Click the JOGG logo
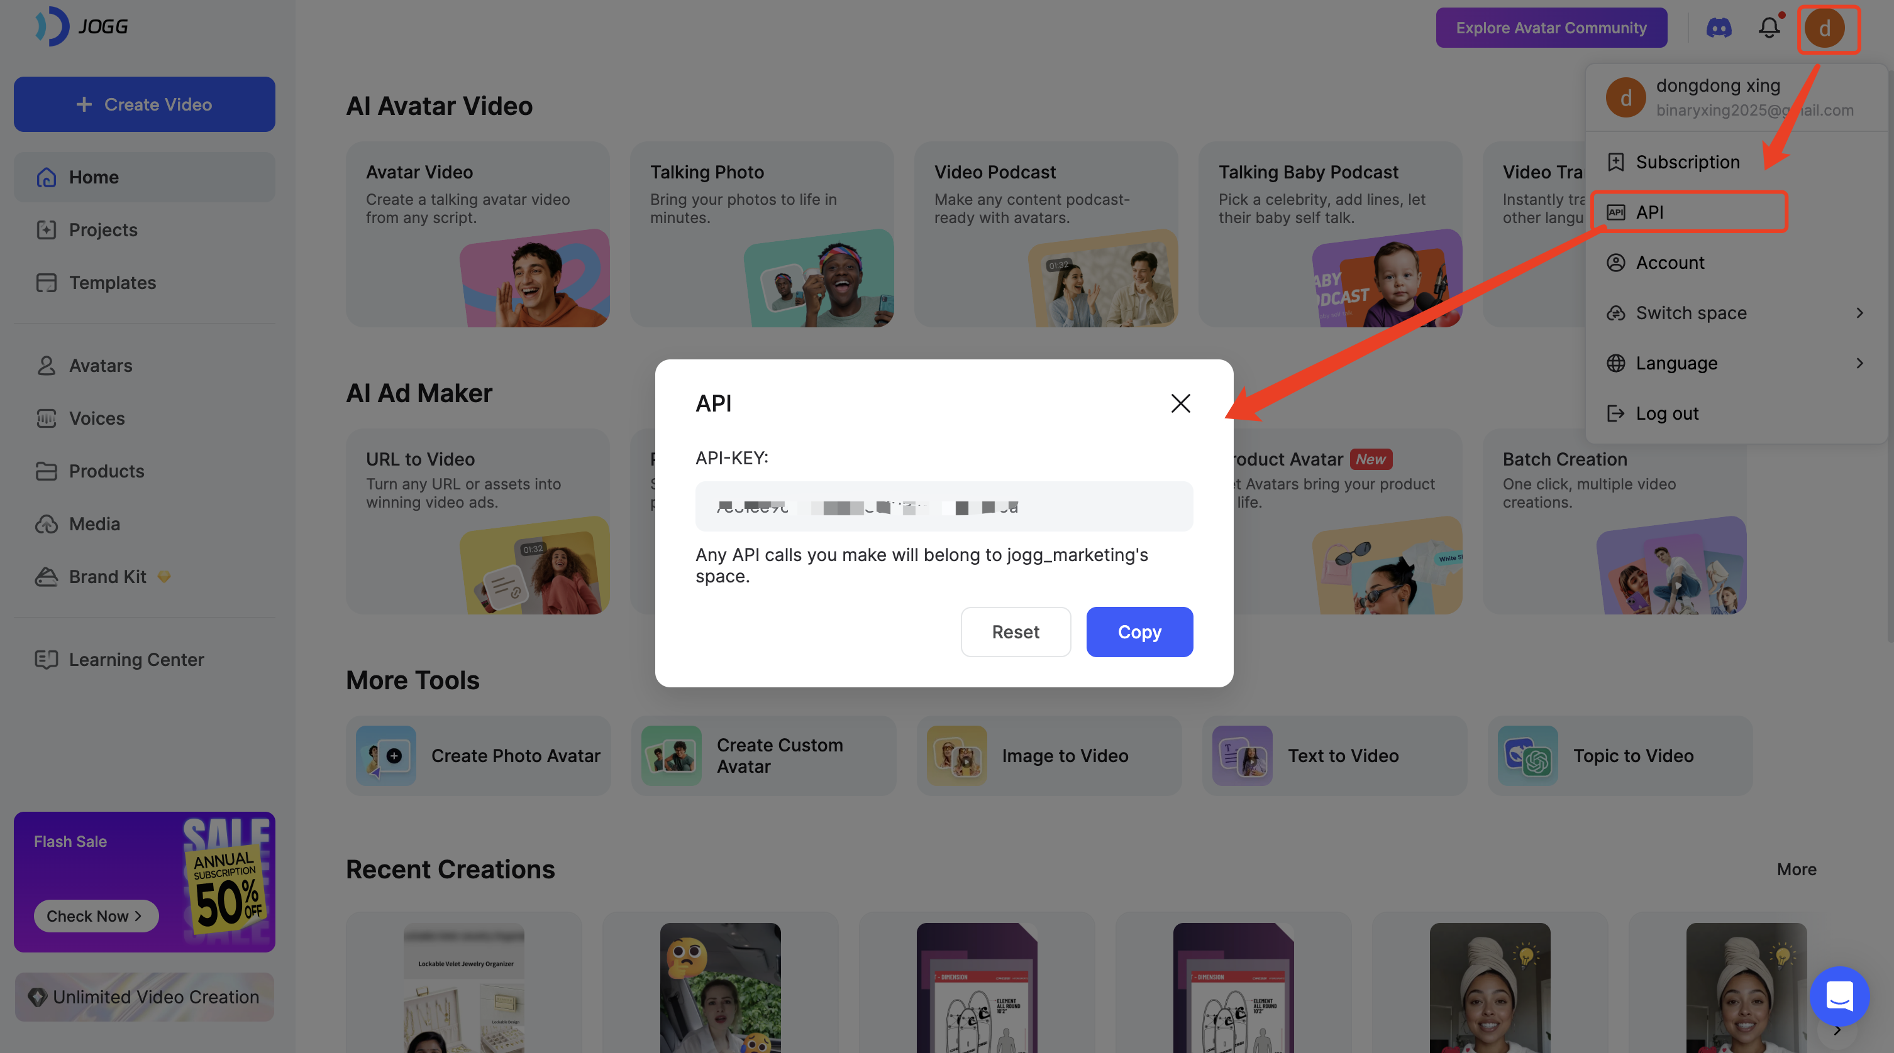Image resolution: width=1894 pixels, height=1053 pixels. (82, 26)
